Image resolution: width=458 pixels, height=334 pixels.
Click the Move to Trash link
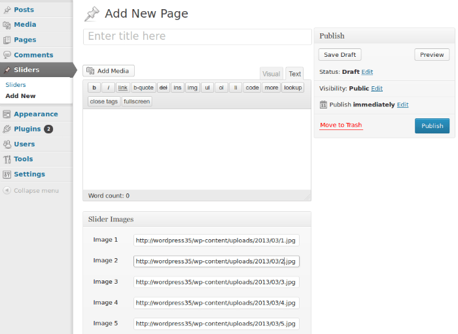[x=341, y=125]
